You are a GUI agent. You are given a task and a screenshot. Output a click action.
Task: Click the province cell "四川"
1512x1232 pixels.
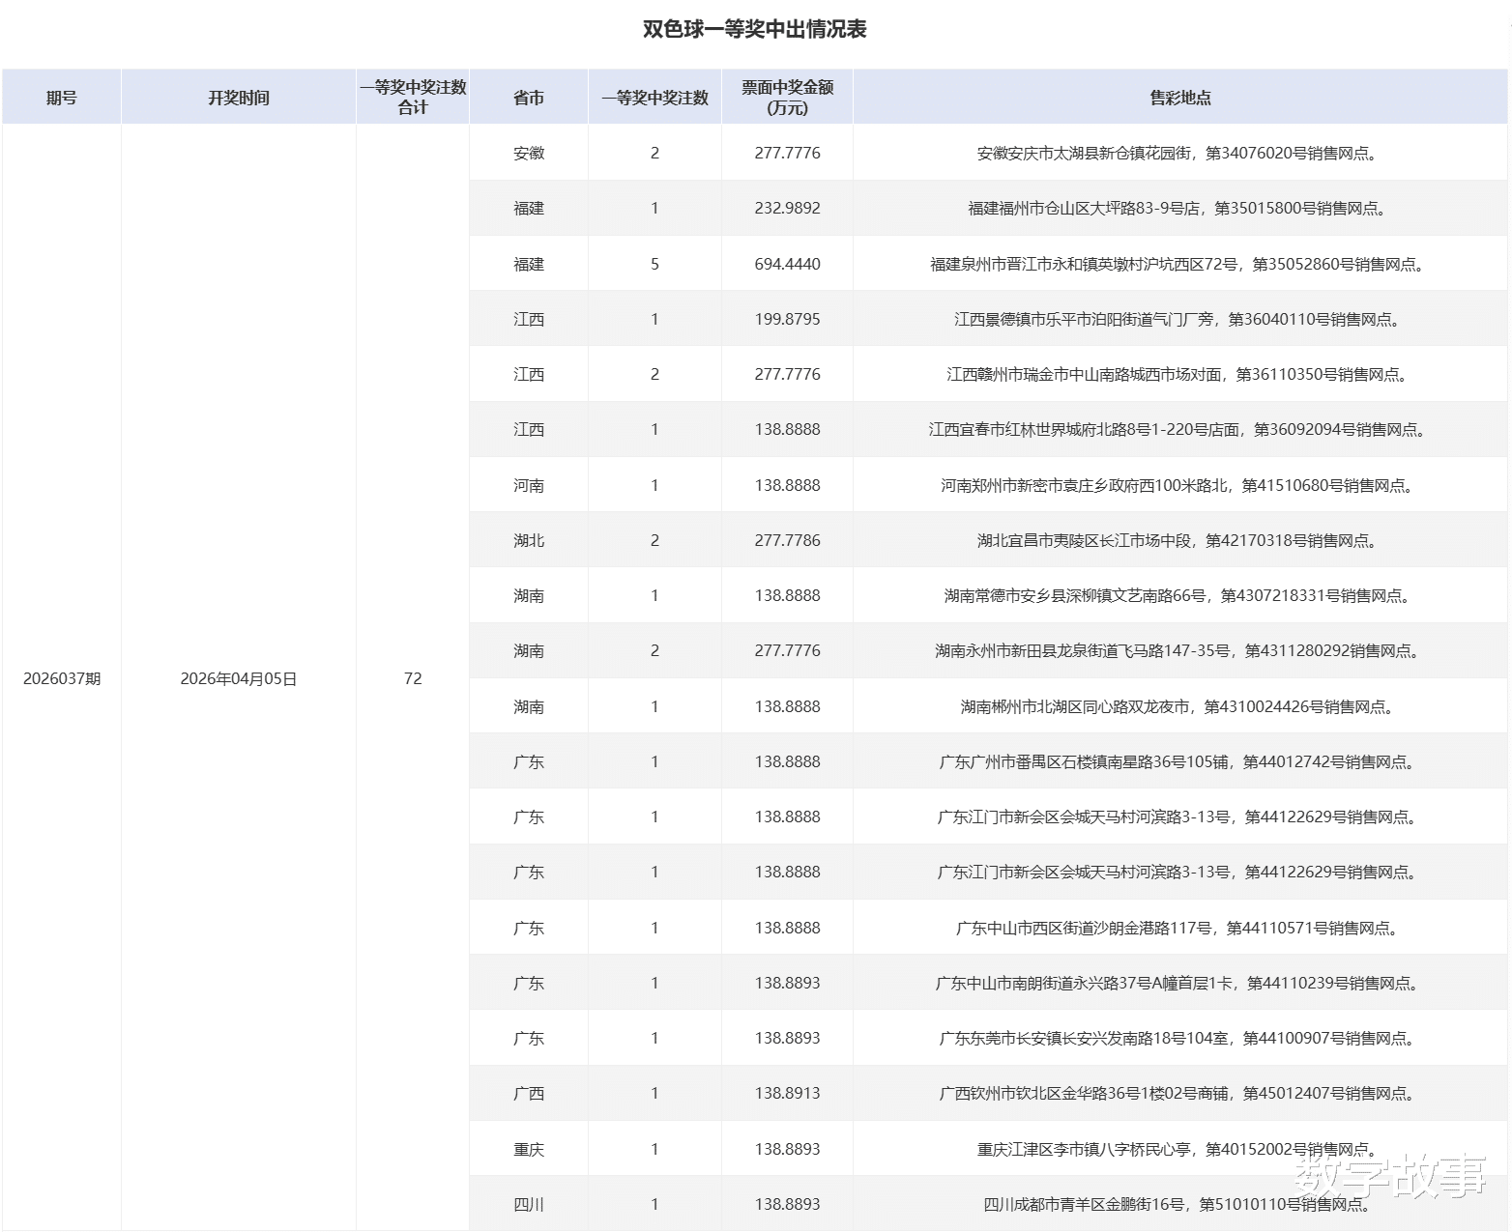tap(529, 1204)
